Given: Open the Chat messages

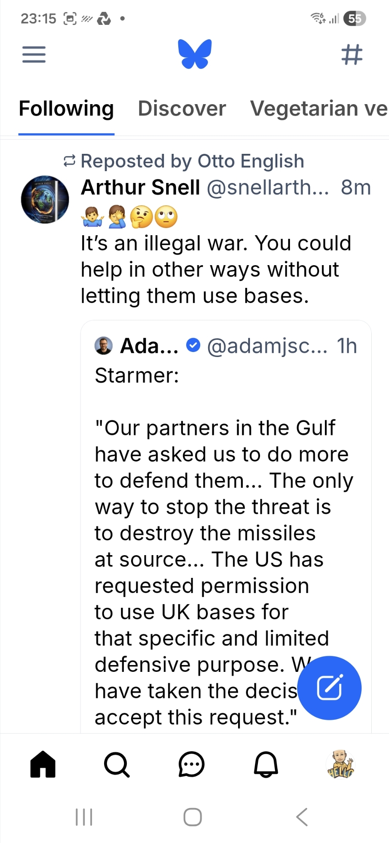Looking at the screenshot, I should click(191, 764).
